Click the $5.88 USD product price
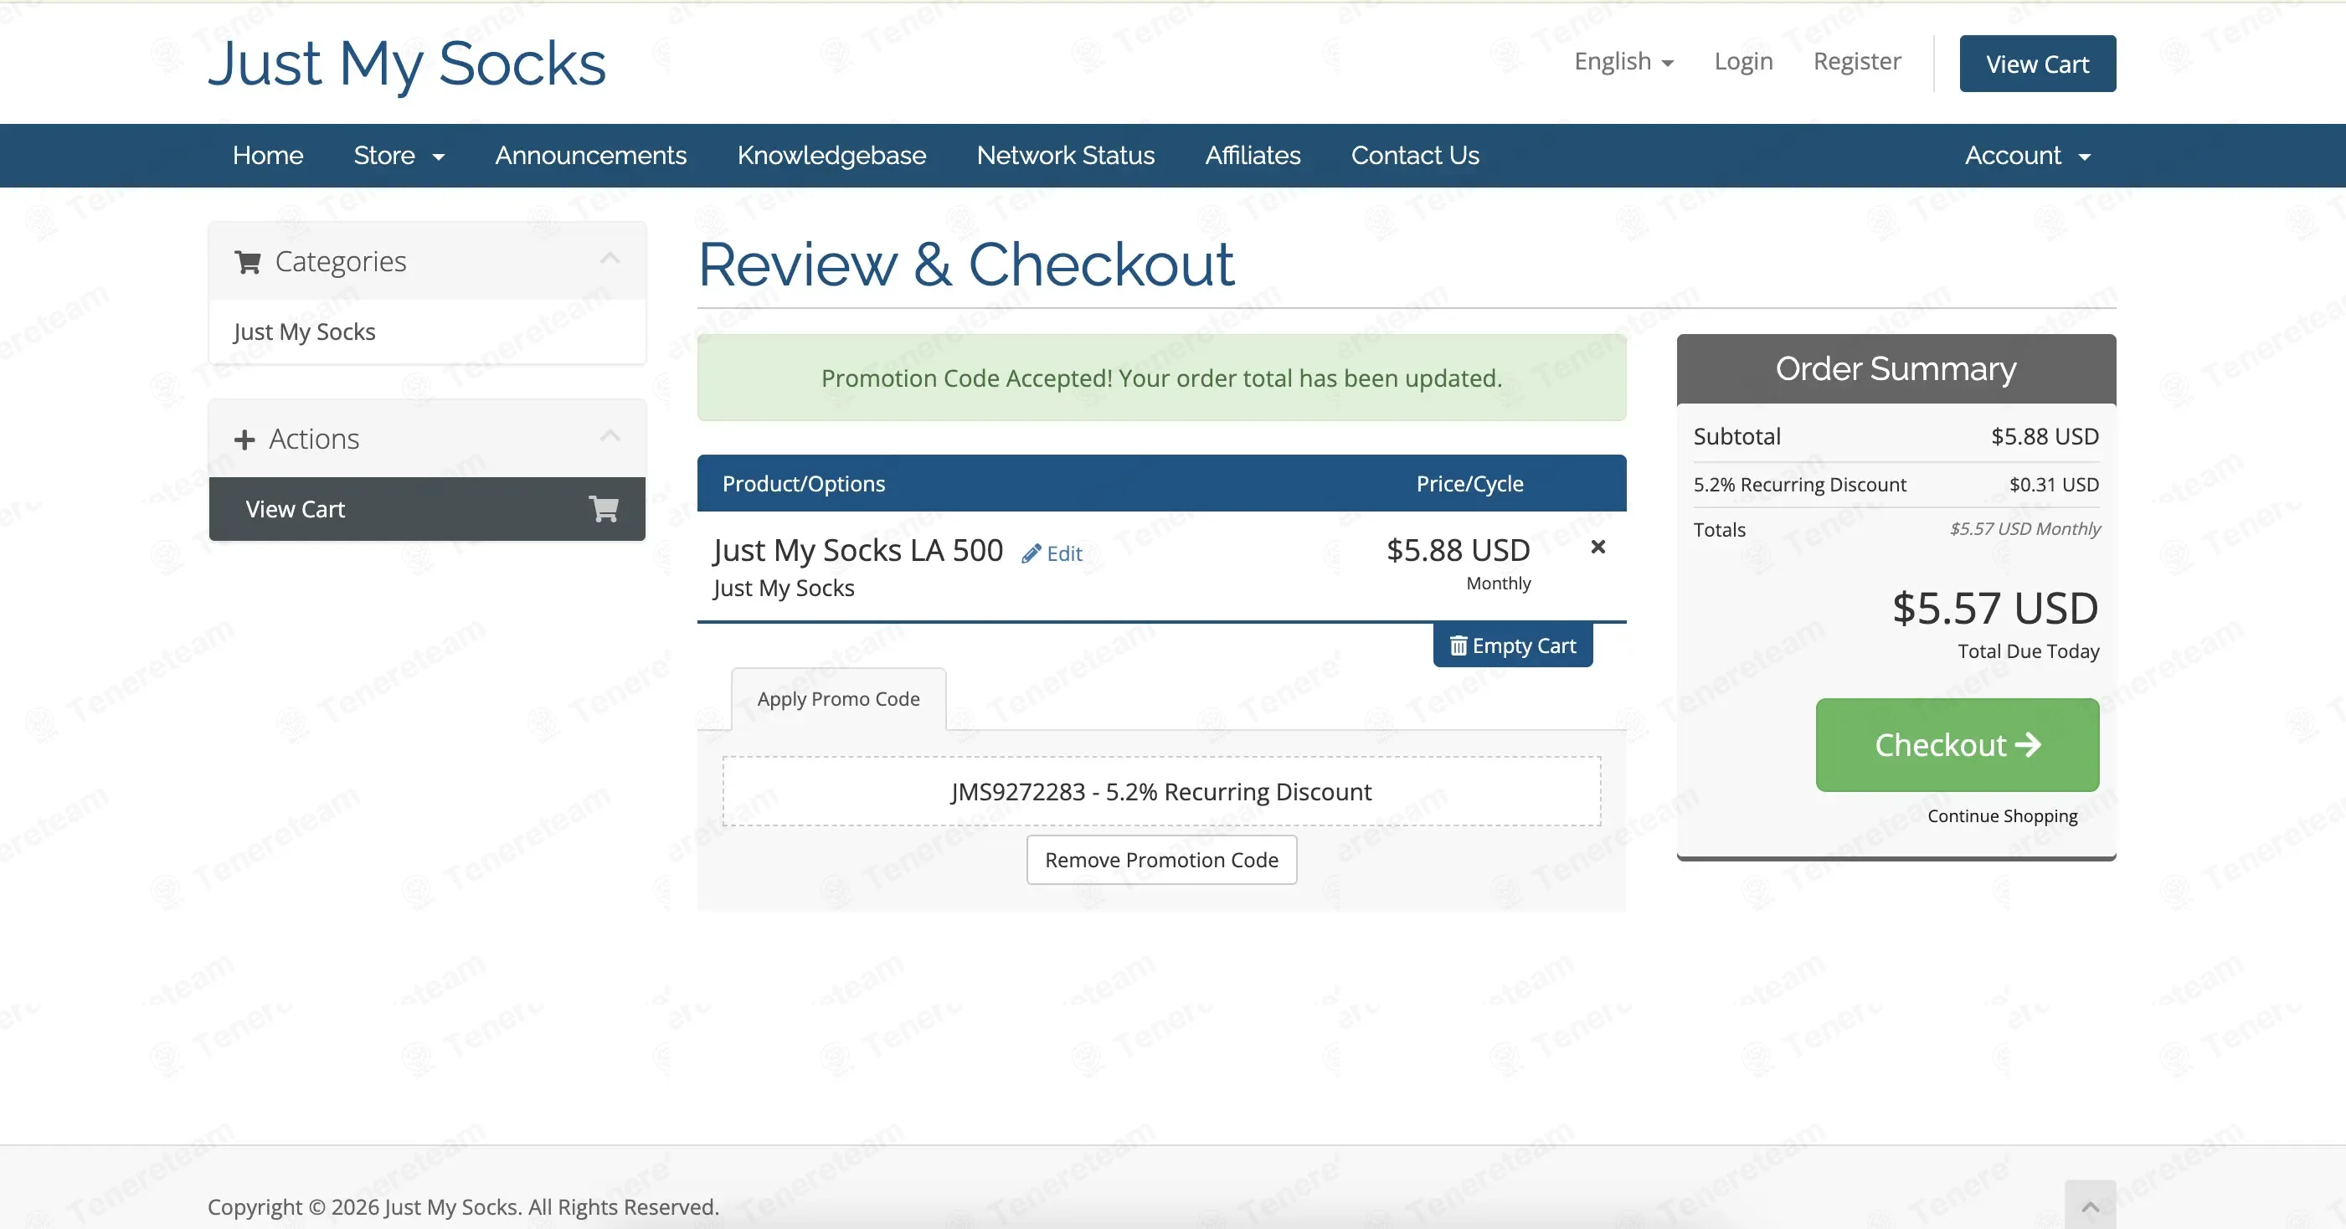The width and height of the screenshot is (2346, 1229). pyautogui.click(x=1458, y=550)
